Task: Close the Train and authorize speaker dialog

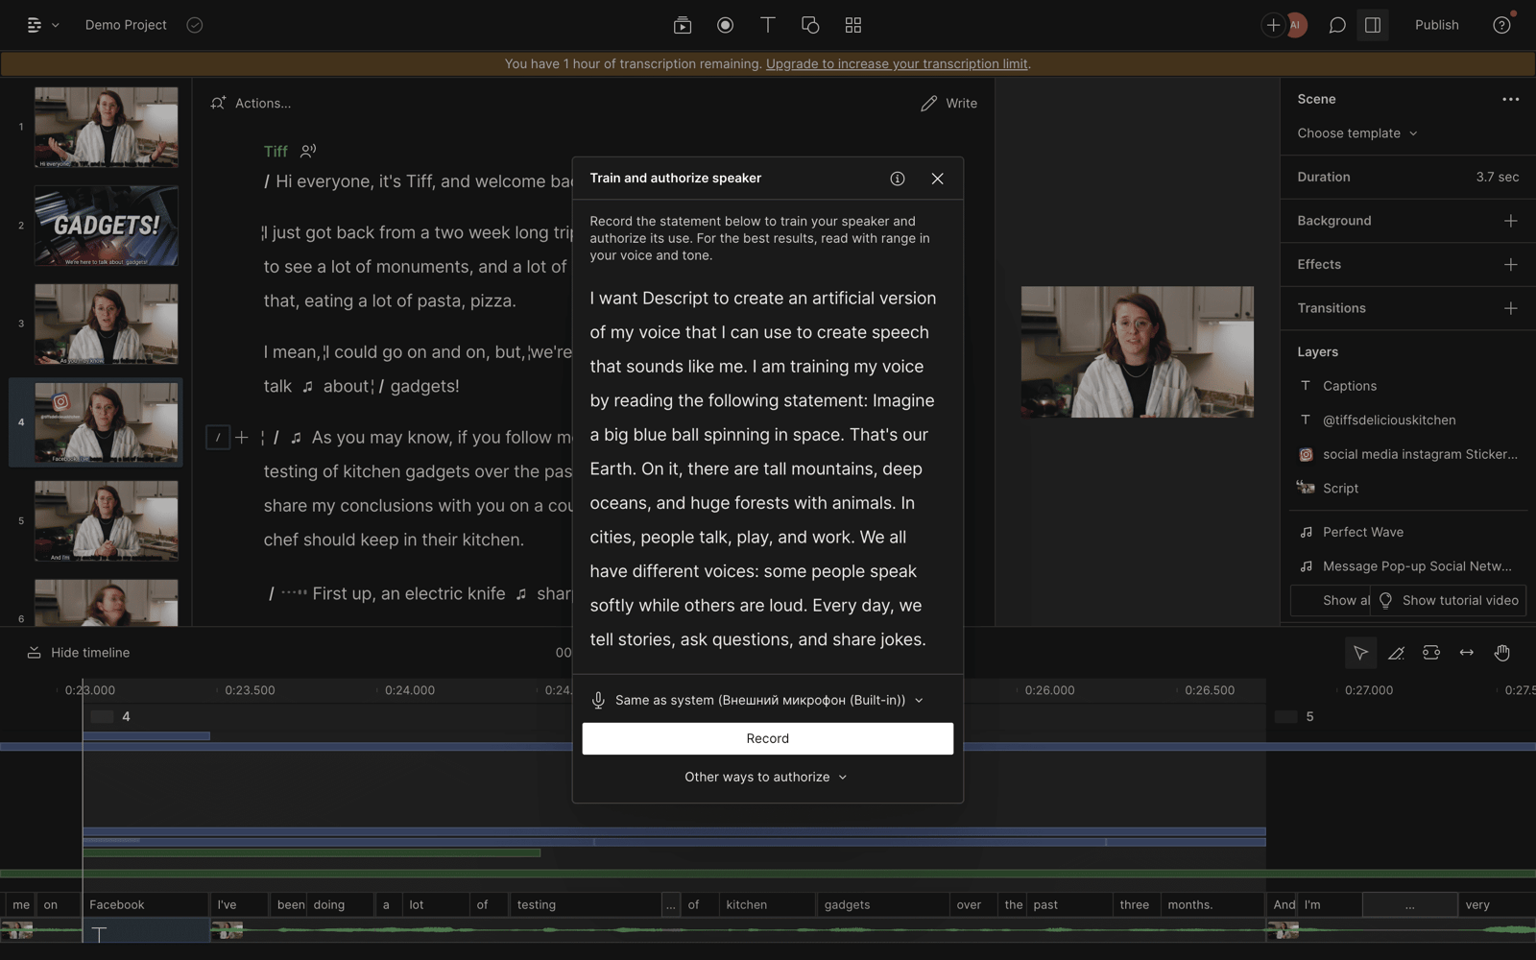Action: (938, 179)
